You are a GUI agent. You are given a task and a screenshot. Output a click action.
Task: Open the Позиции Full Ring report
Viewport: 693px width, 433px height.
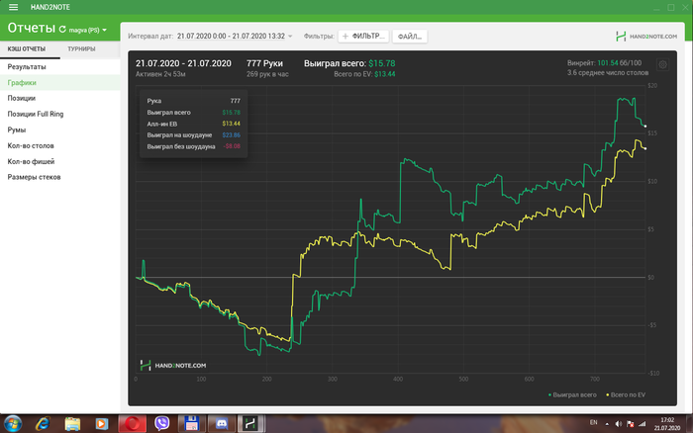[x=60, y=114]
